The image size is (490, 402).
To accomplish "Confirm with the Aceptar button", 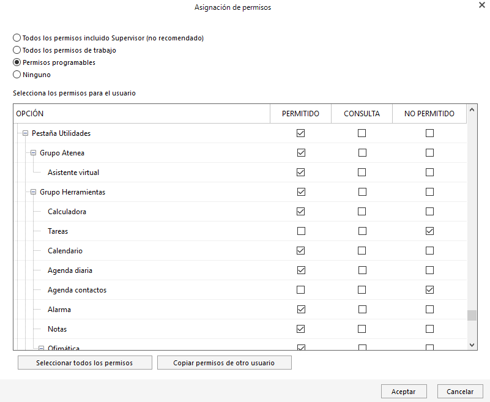I will point(404,392).
